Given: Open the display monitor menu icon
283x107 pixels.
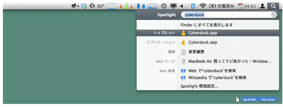Looking at the screenshot, I should click(x=173, y=6).
